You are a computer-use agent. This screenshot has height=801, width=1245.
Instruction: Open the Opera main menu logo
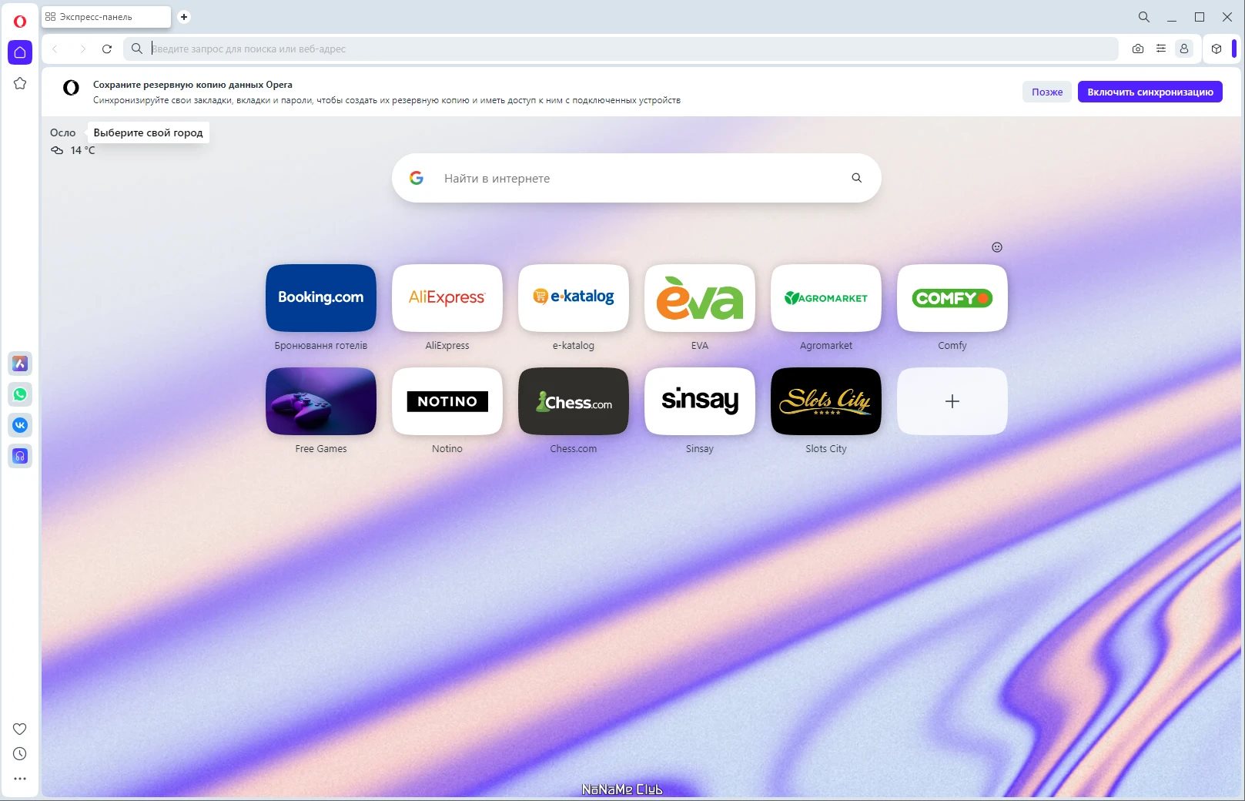click(20, 21)
